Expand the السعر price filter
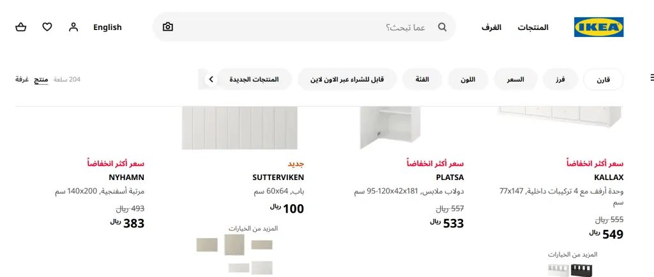The height and width of the screenshot is (277, 654). pyautogui.click(x=515, y=79)
